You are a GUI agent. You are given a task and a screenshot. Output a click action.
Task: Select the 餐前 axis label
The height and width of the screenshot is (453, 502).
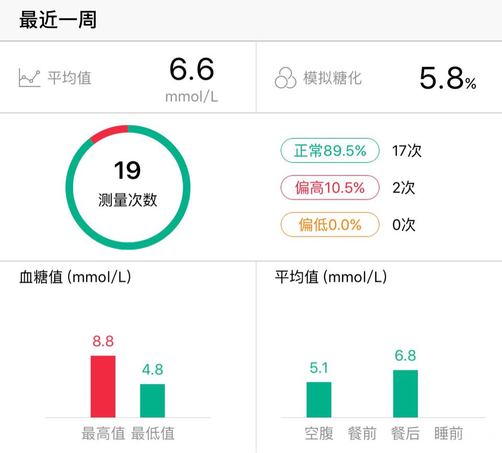362,434
